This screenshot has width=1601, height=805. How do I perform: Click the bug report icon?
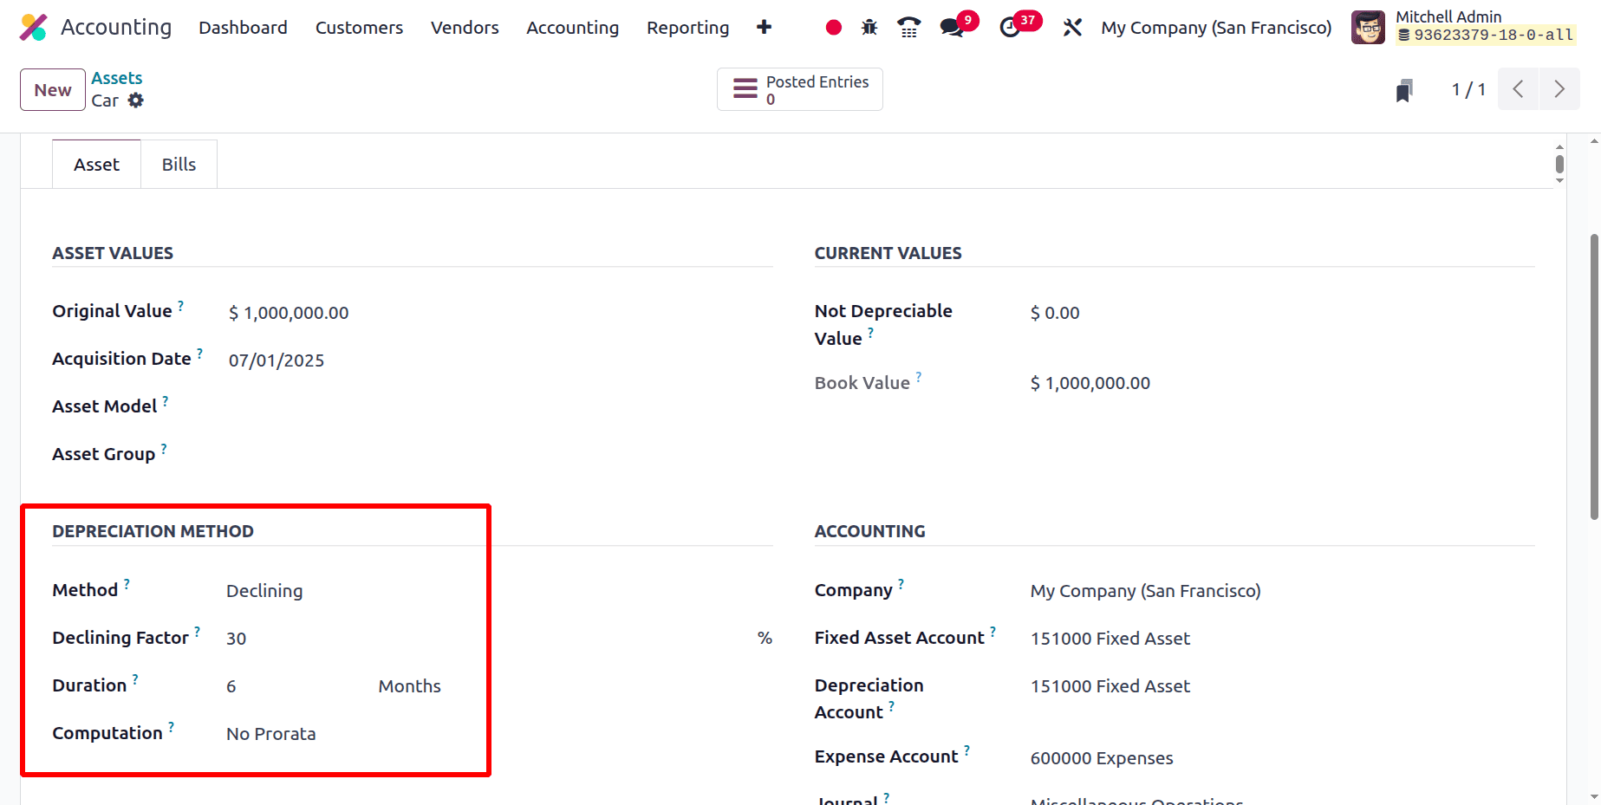[869, 27]
